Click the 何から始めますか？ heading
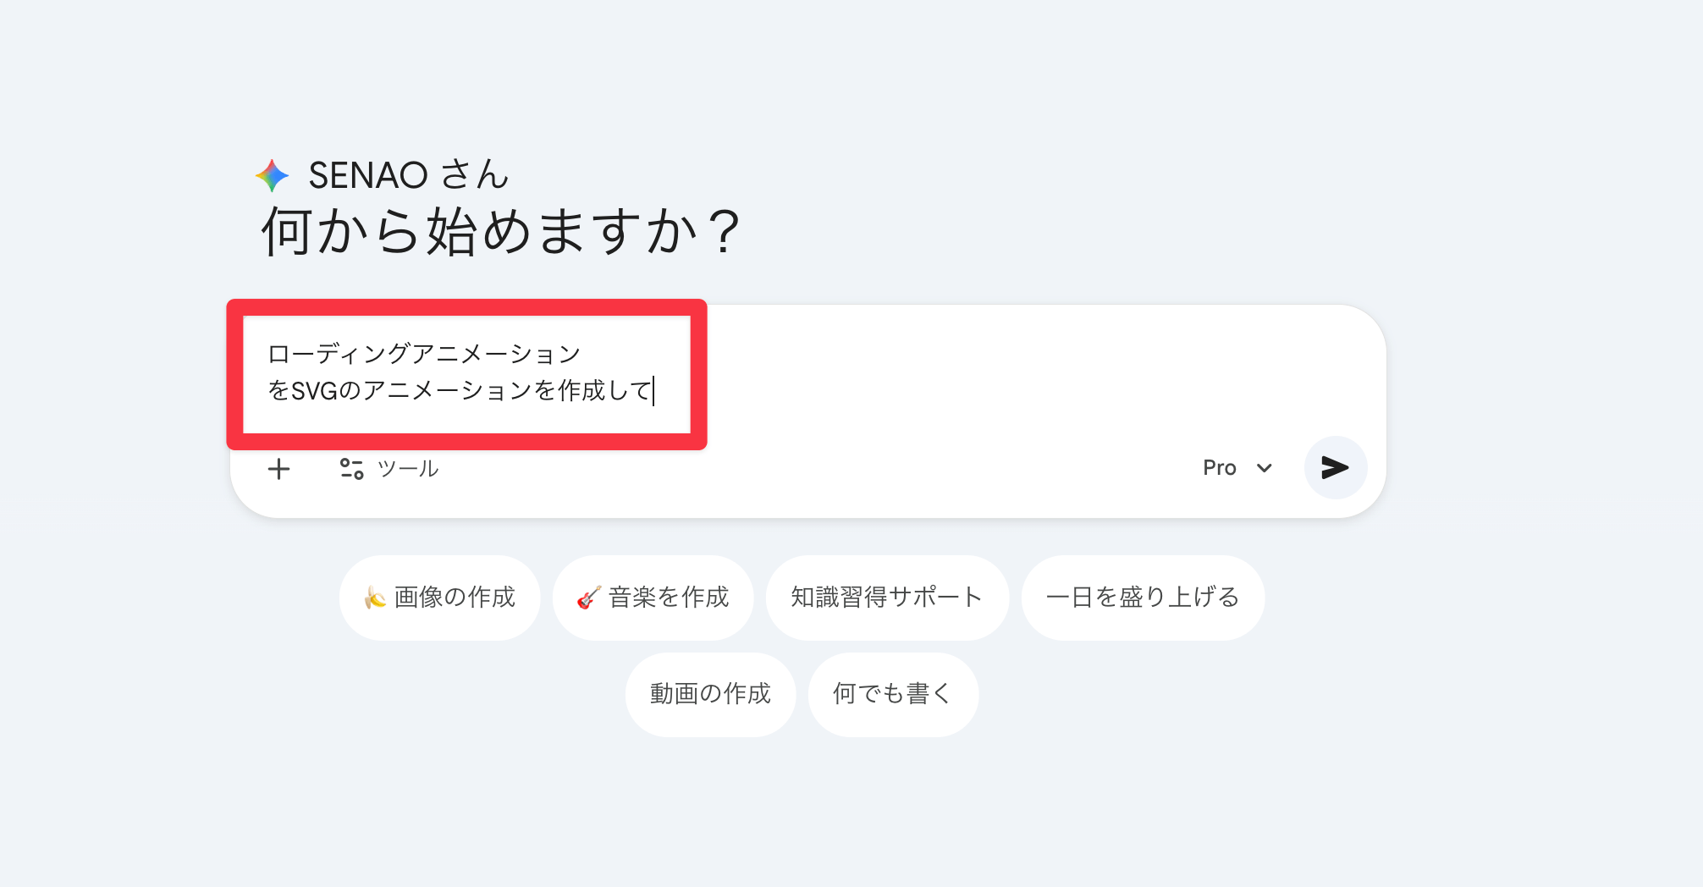The image size is (1703, 887). click(501, 232)
